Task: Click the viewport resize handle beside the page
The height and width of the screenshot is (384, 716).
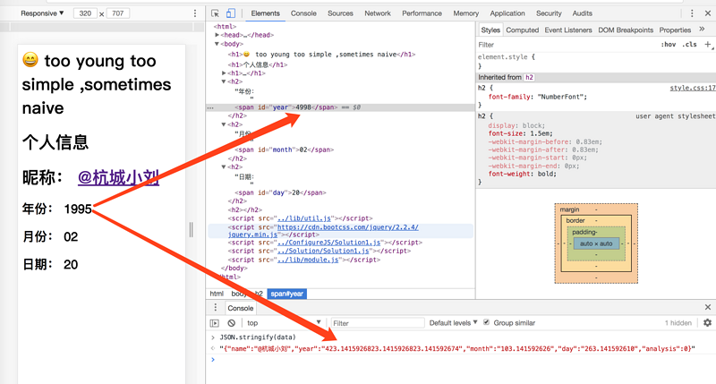Action: (x=191, y=229)
